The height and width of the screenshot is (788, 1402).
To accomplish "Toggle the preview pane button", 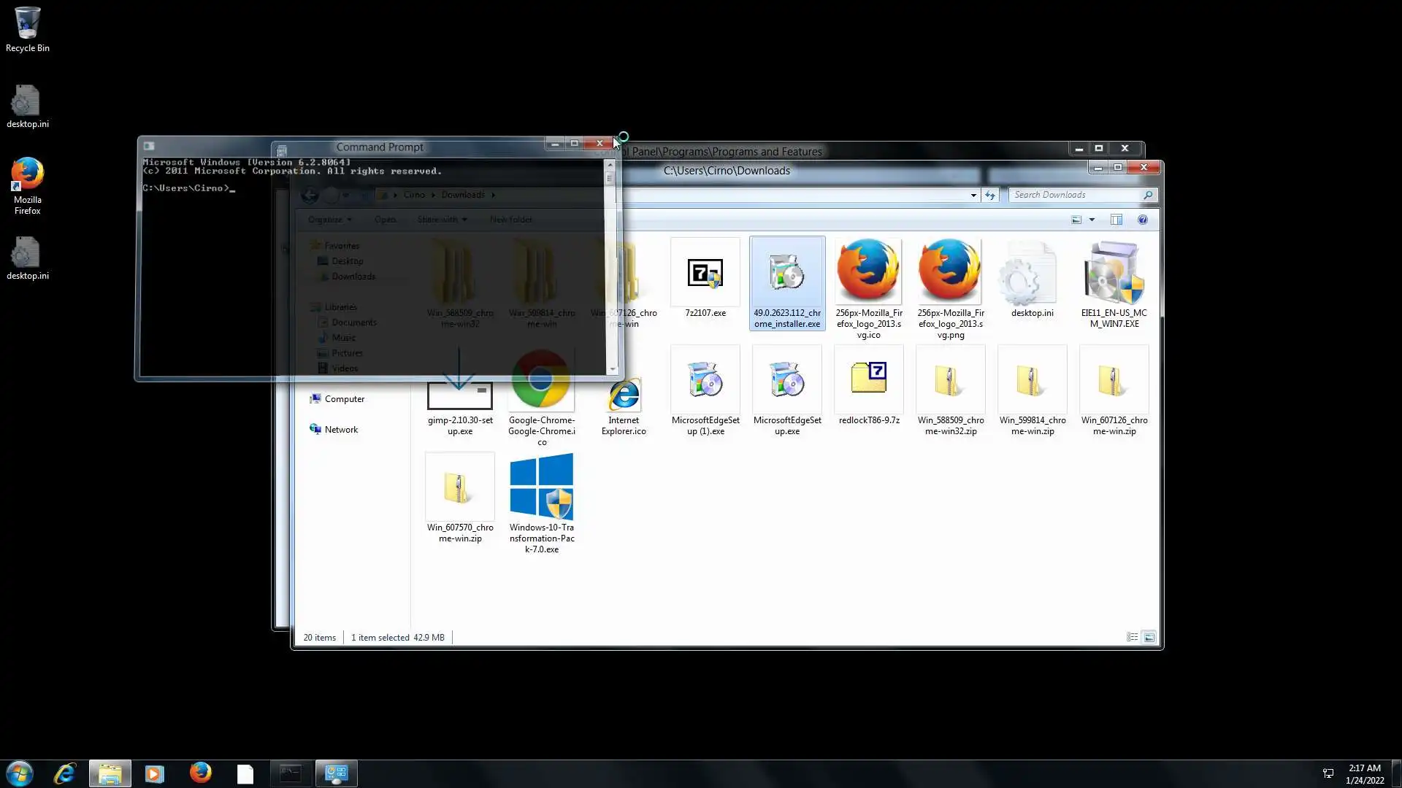I will (x=1116, y=220).
